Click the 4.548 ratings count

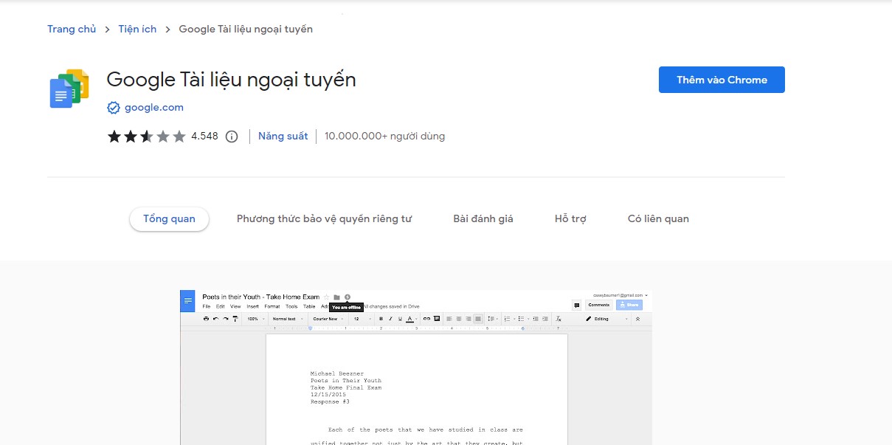[x=204, y=137]
